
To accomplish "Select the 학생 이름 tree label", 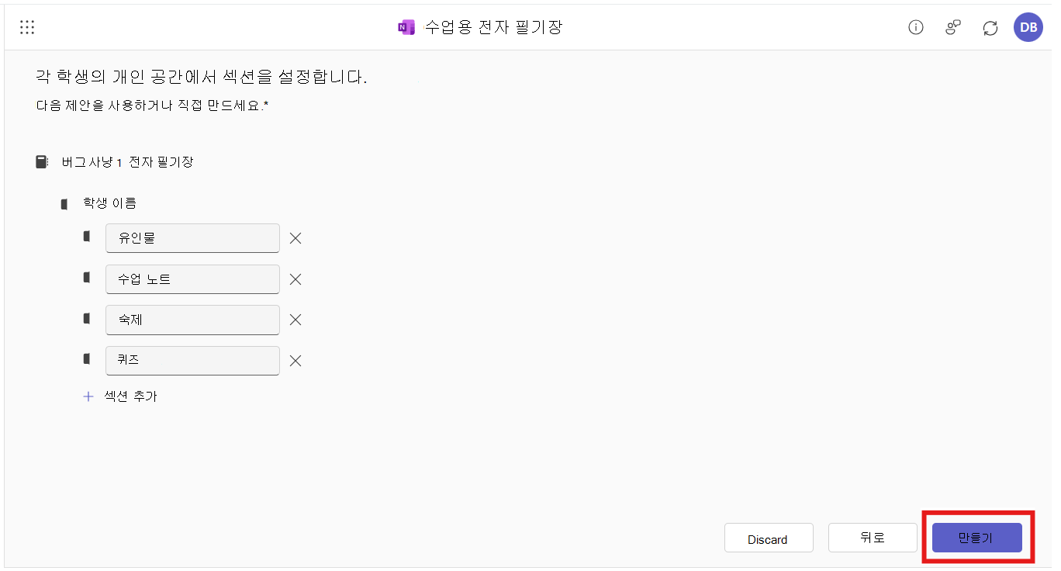I will tap(110, 203).
